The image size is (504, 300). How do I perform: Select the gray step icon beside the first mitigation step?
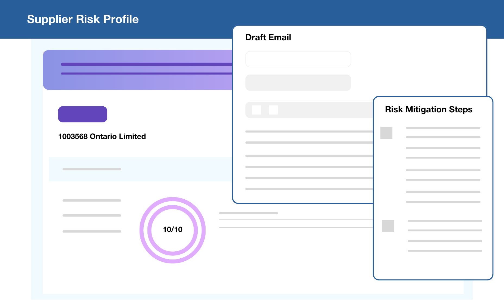[x=387, y=133]
